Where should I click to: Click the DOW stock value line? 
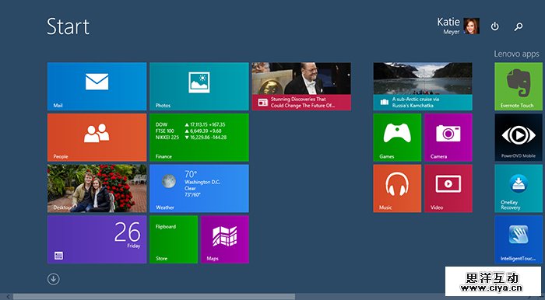pos(190,124)
